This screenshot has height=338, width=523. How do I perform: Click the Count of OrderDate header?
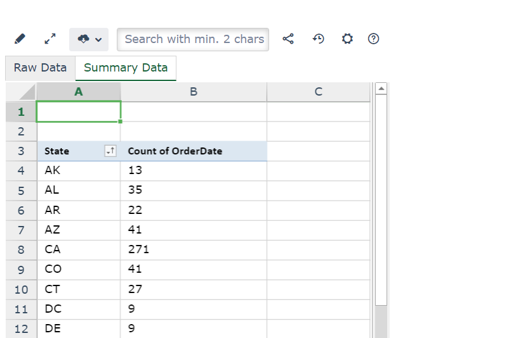[x=194, y=151]
